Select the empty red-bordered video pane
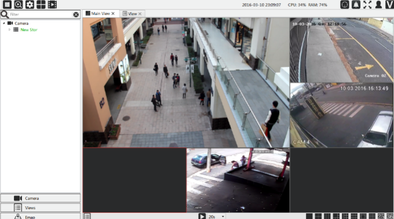The width and height of the screenshot is (394, 219). tap(134, 180)
